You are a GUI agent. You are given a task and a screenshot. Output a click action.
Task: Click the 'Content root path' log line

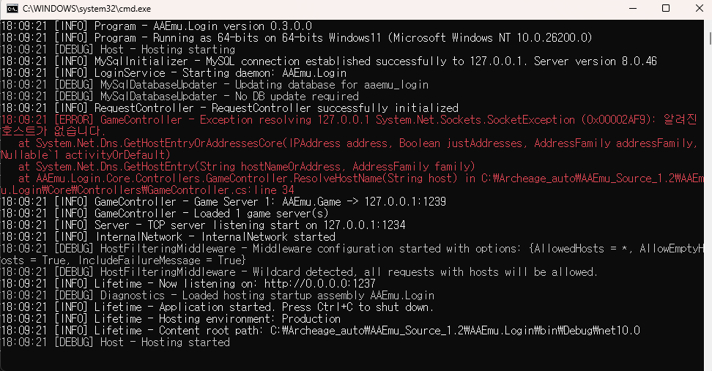[x=320, y=331]
